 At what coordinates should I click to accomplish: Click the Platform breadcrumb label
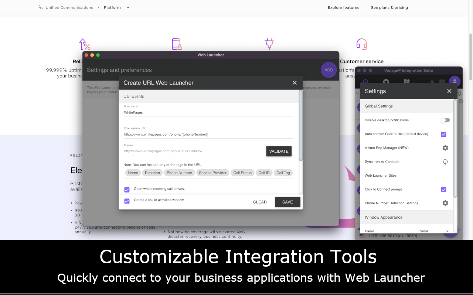point(112,7)
